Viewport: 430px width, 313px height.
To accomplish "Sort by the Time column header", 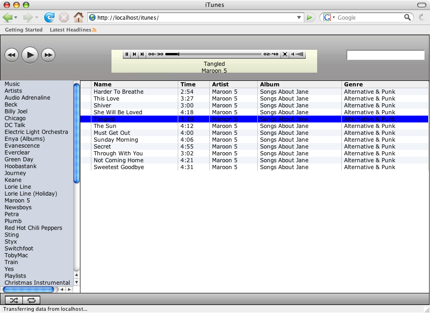I will click(193, 85).
